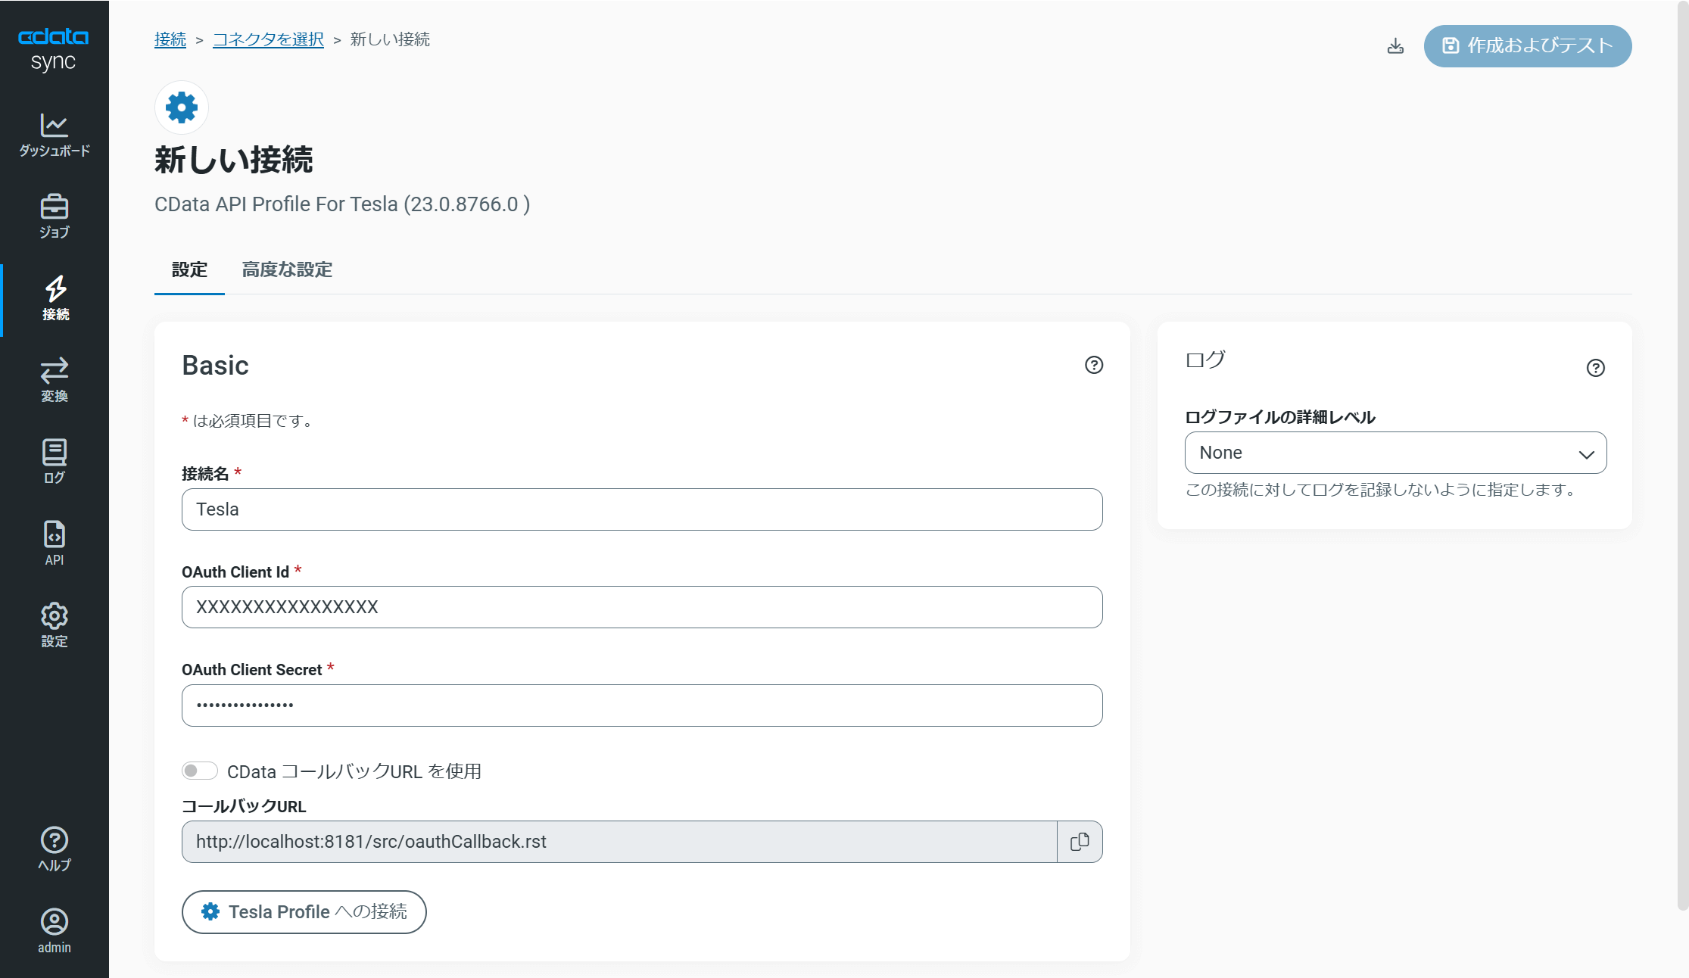
Task: Open the API page from sidebar
Action: coord(54,543)
